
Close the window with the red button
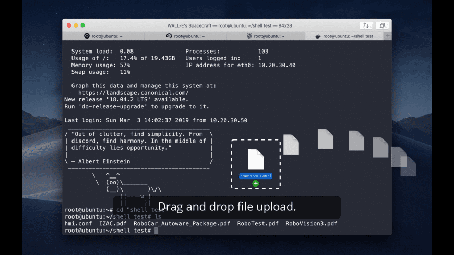(x=69, y=25)
